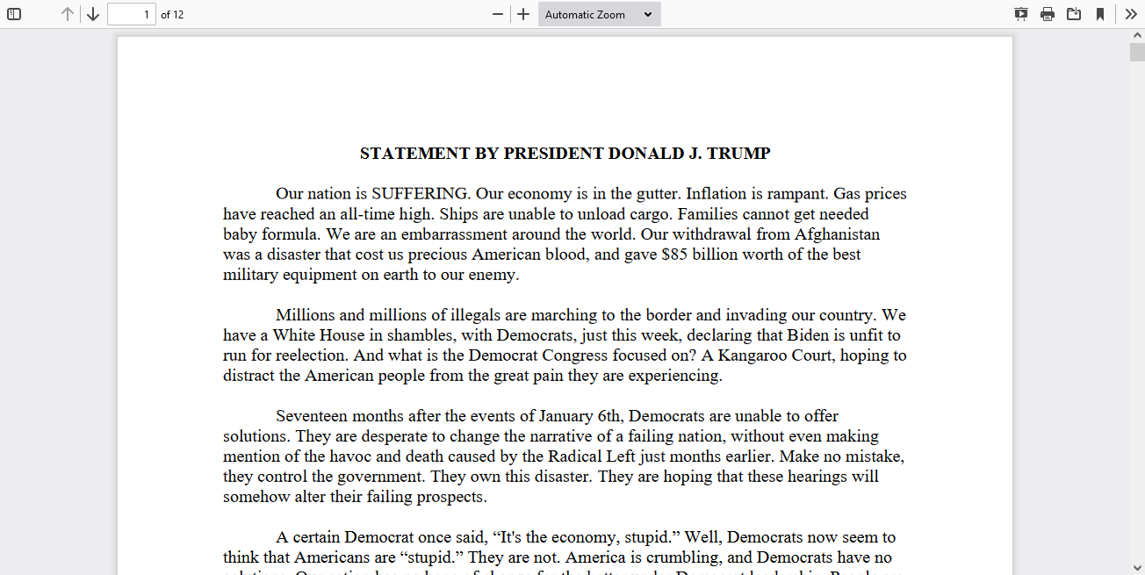
Task: Click the words "White House"
Action: [x=317, y=335]
